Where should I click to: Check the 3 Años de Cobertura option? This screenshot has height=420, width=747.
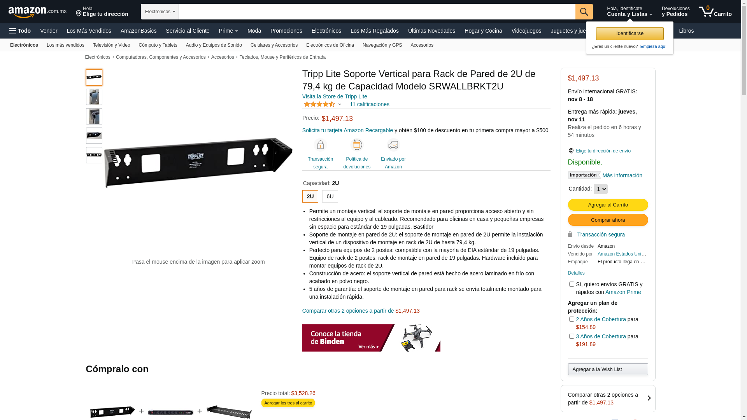pos(572,336)
